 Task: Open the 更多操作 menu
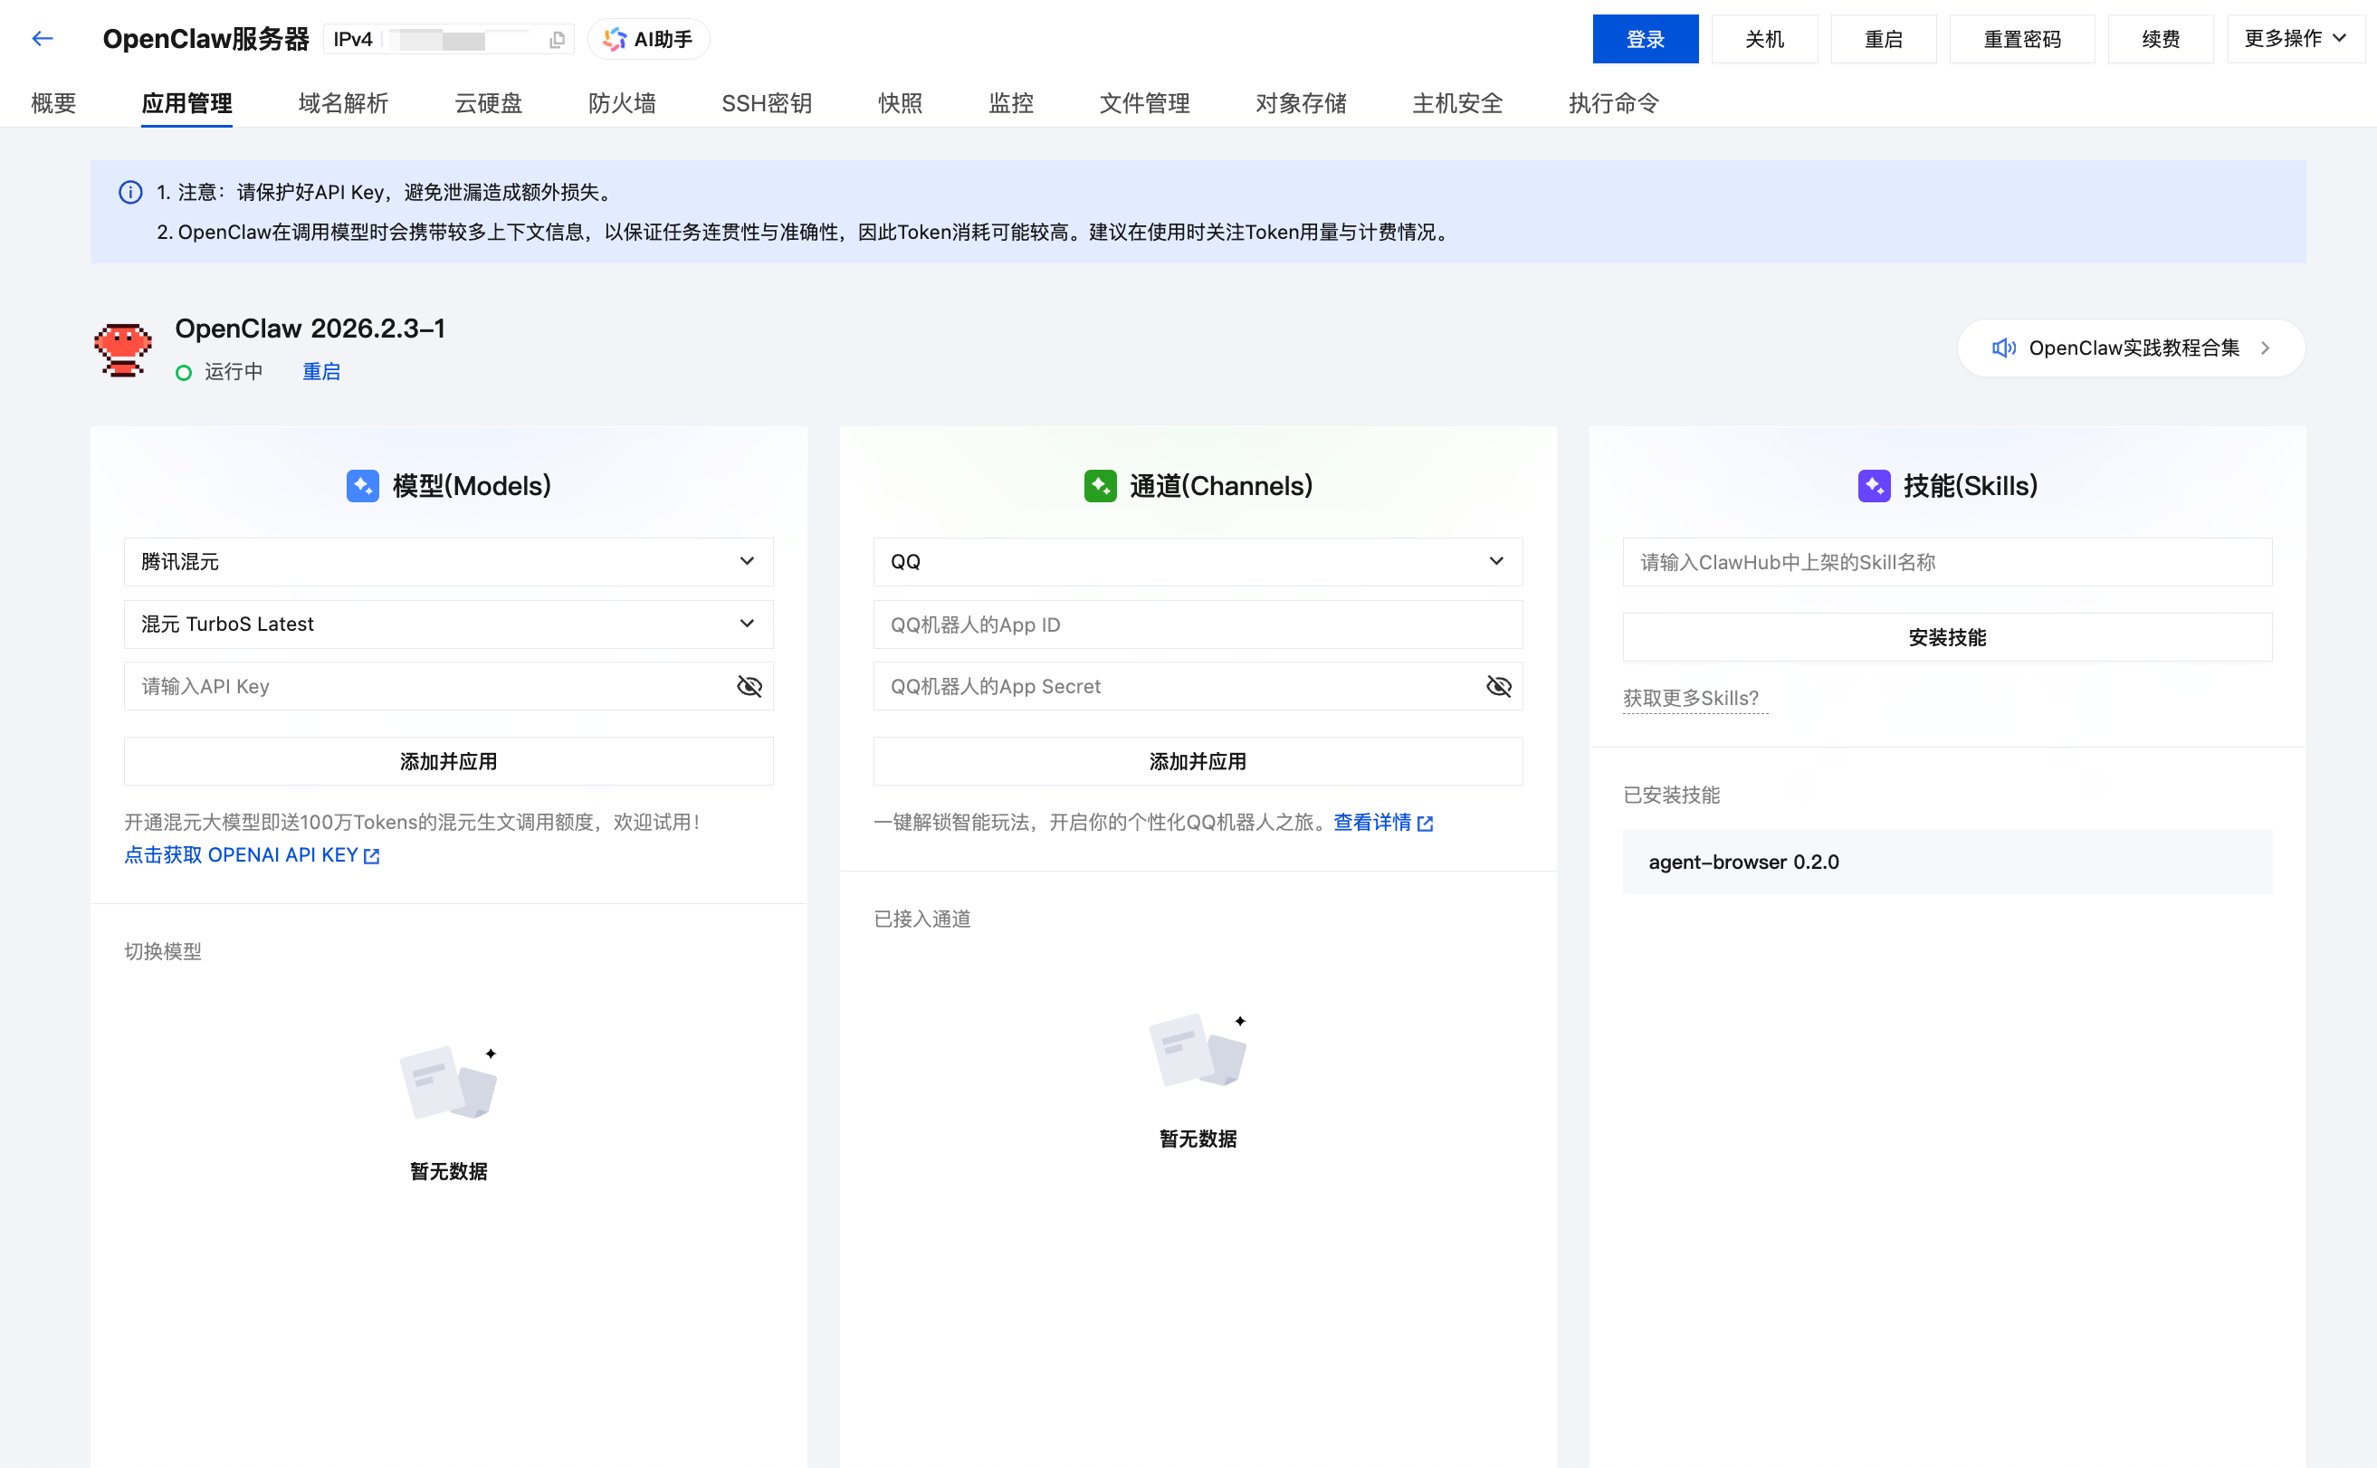tap(2296, 39)
